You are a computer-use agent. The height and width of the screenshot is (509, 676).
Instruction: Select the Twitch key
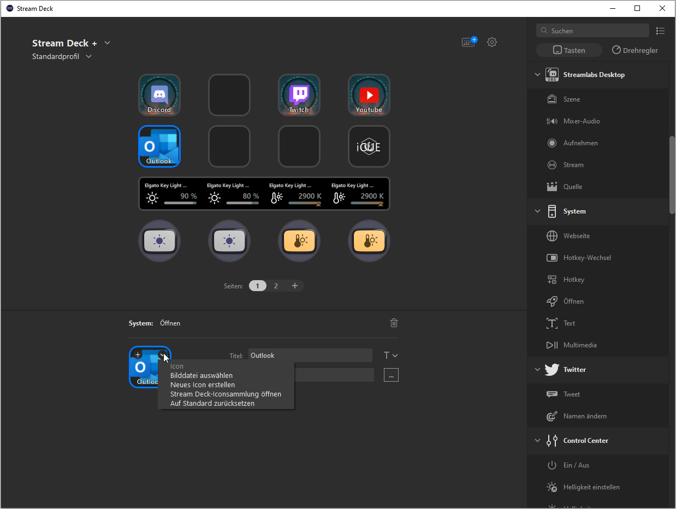(299, 95)
